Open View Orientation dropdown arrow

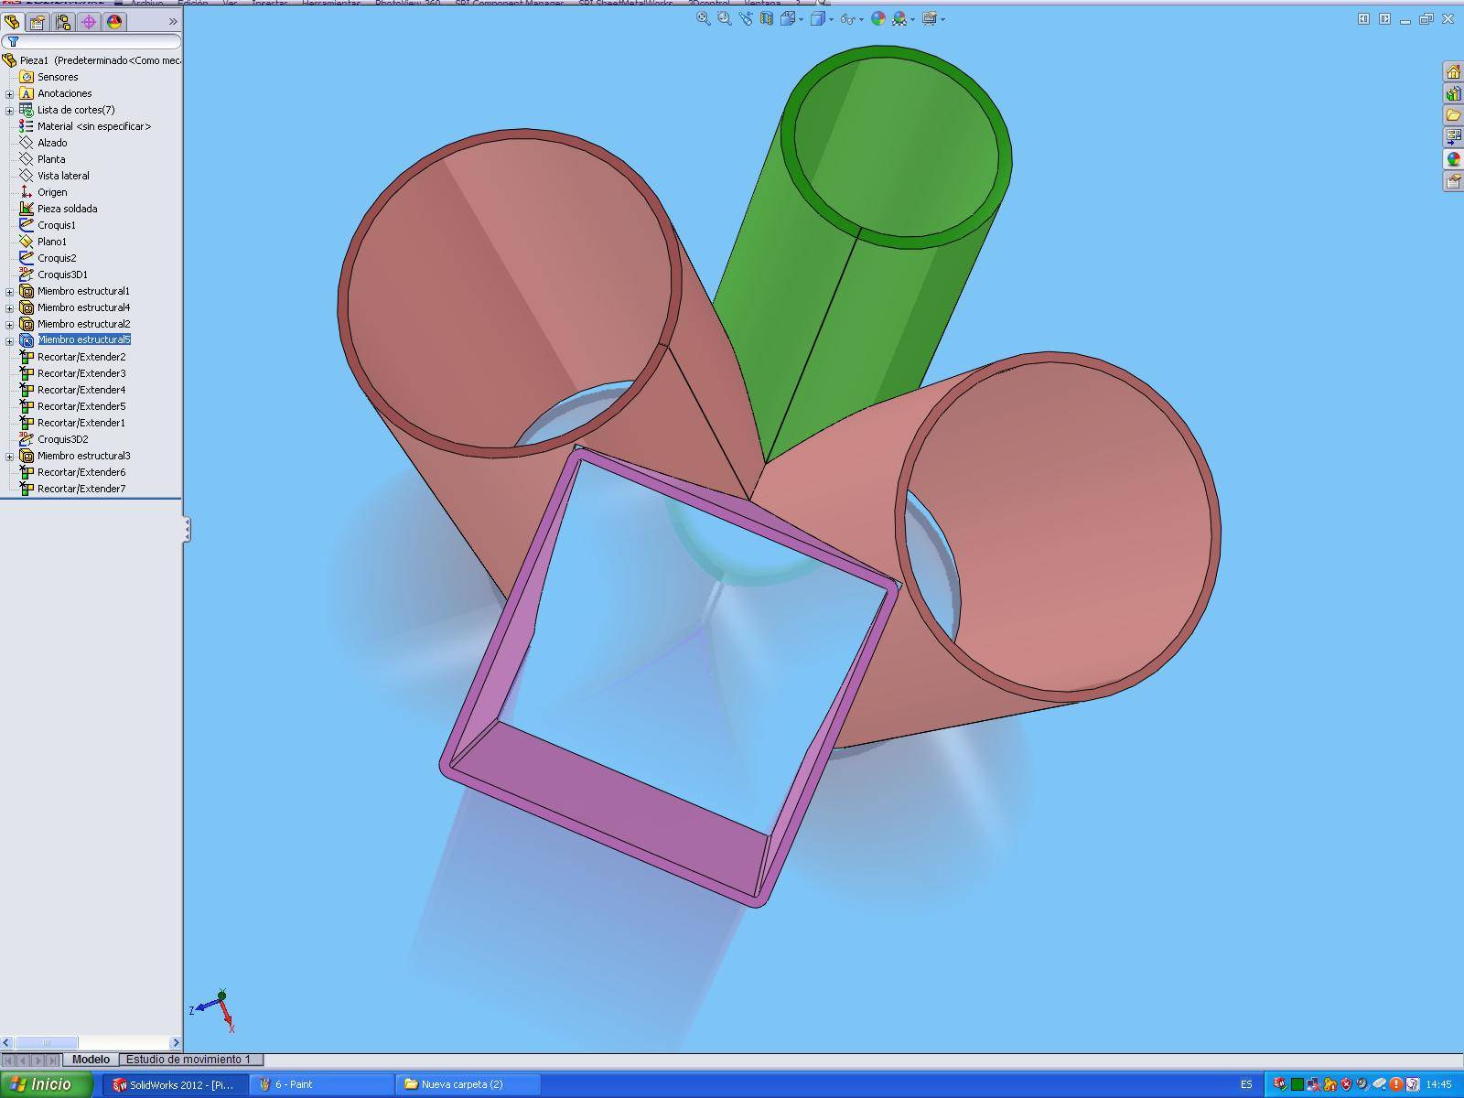(x=801, y=19)
